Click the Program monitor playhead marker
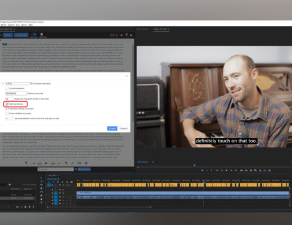Viewport: 292px width, 225px height. click(194, 165)
